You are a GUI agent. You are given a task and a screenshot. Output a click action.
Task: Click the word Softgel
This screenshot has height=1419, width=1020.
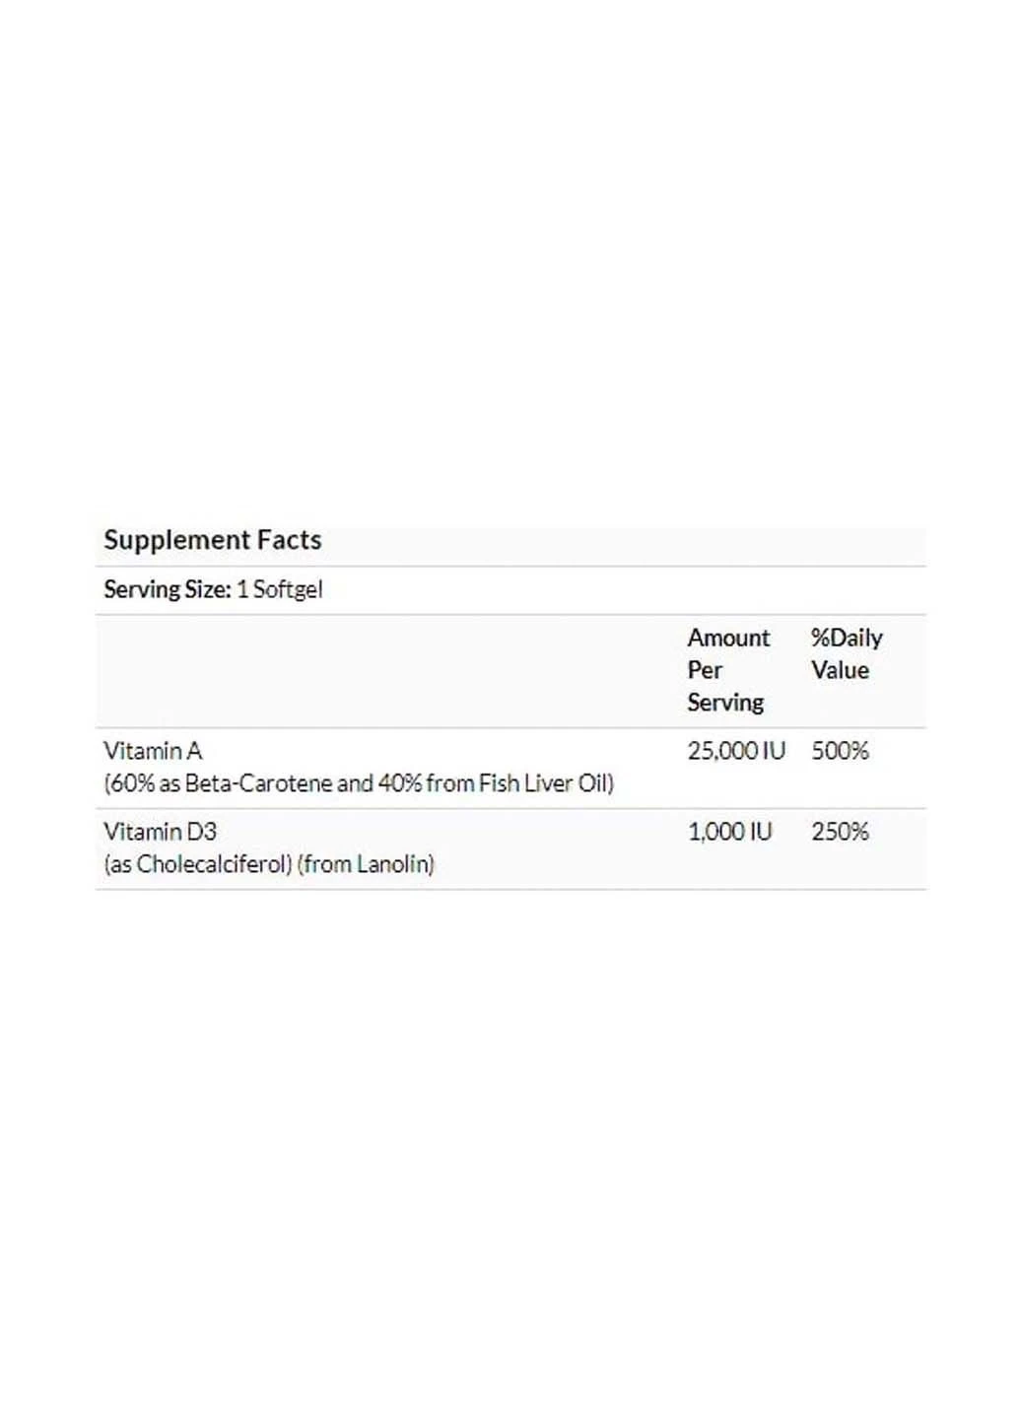(288, 589)
